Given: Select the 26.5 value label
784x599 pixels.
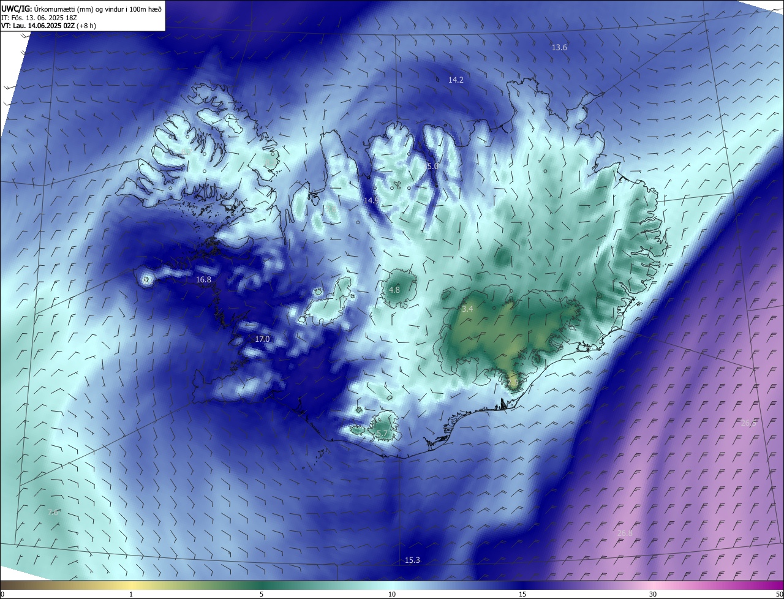Looking at the screenshot, I should [748, 423].
